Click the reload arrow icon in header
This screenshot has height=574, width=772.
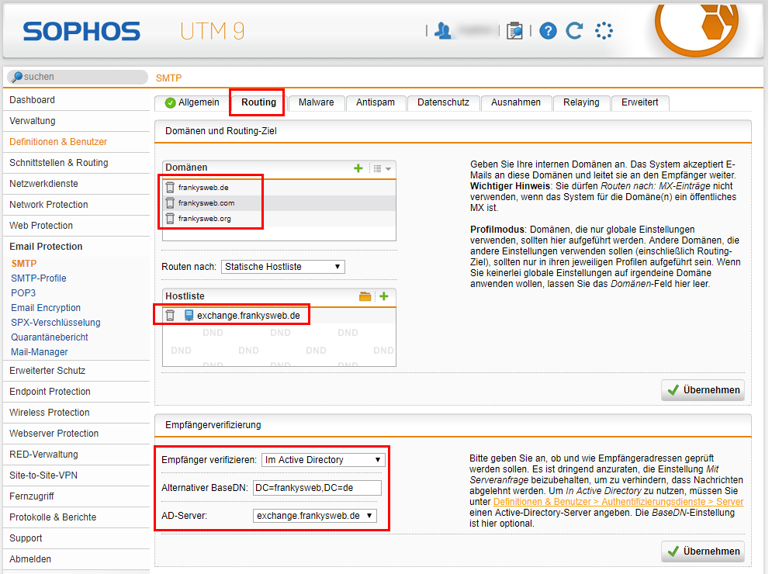[x=574, y=31]
